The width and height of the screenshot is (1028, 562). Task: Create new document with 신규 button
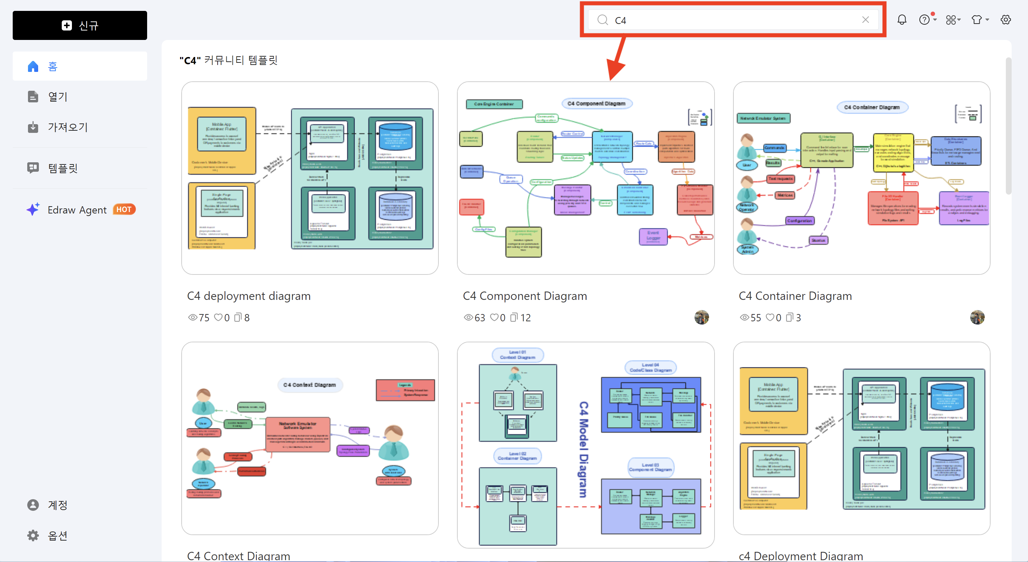80,25
